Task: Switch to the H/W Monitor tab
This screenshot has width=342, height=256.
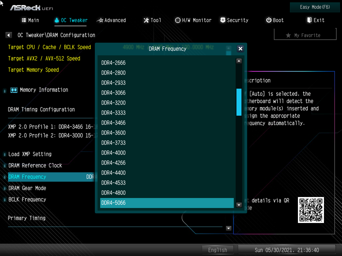Action: pos(193,20)
